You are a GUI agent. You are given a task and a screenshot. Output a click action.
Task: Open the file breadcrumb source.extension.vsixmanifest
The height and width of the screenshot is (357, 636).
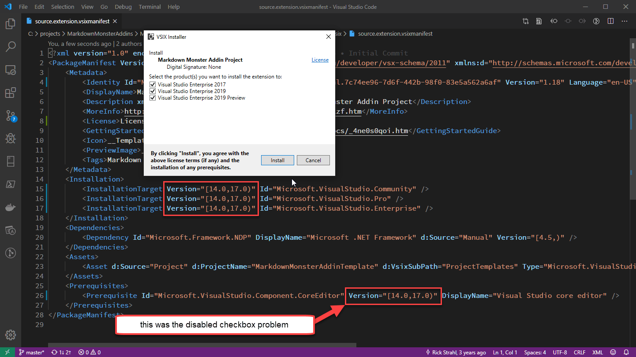pos(395,33)
